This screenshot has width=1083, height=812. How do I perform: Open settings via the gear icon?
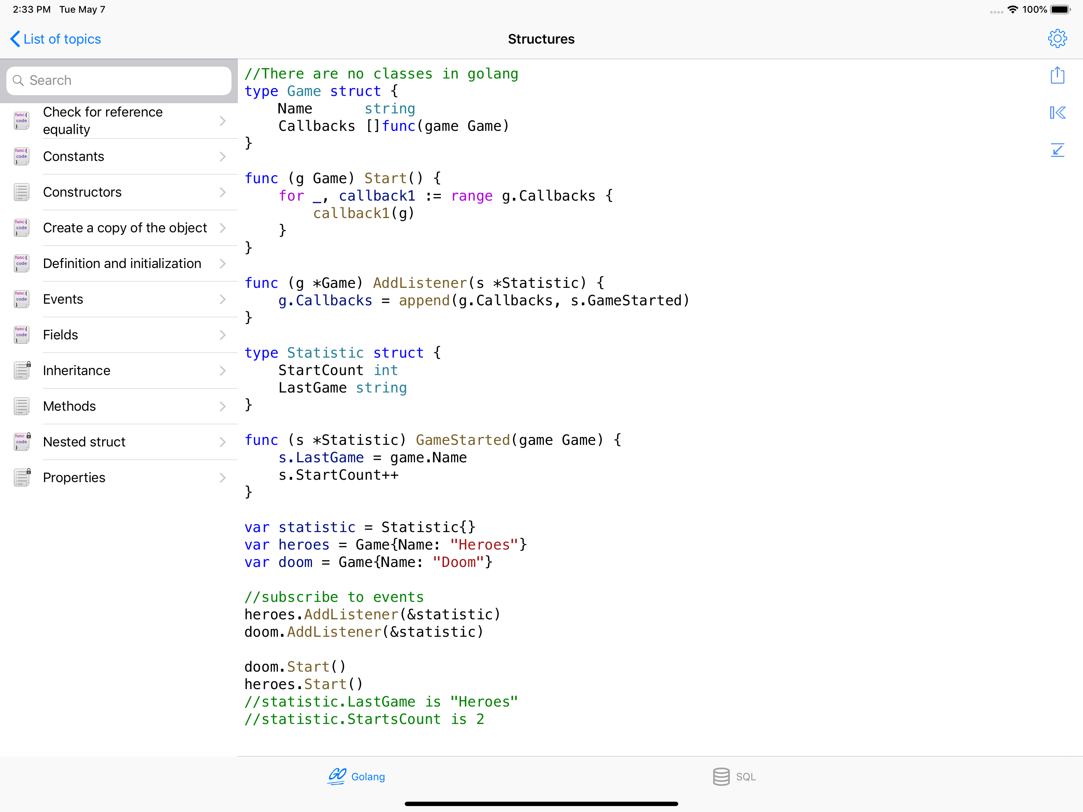click(x=1057, y=39)
